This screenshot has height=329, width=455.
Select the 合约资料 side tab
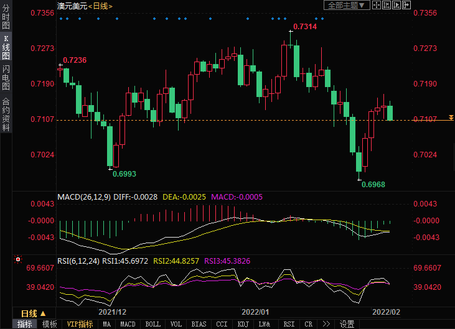[x=6, y=114]
